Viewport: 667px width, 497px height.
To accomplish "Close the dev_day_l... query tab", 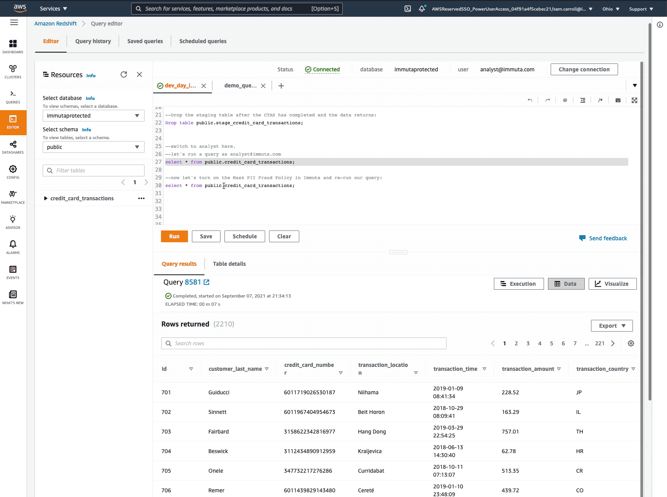I will click(x=204, y=86).
